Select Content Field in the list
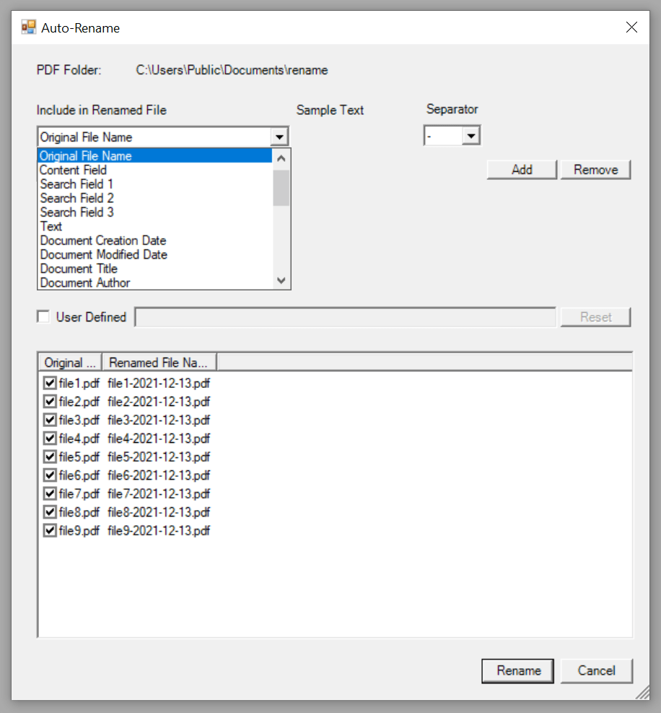This screenshot has height=713, width=661. 73,170
